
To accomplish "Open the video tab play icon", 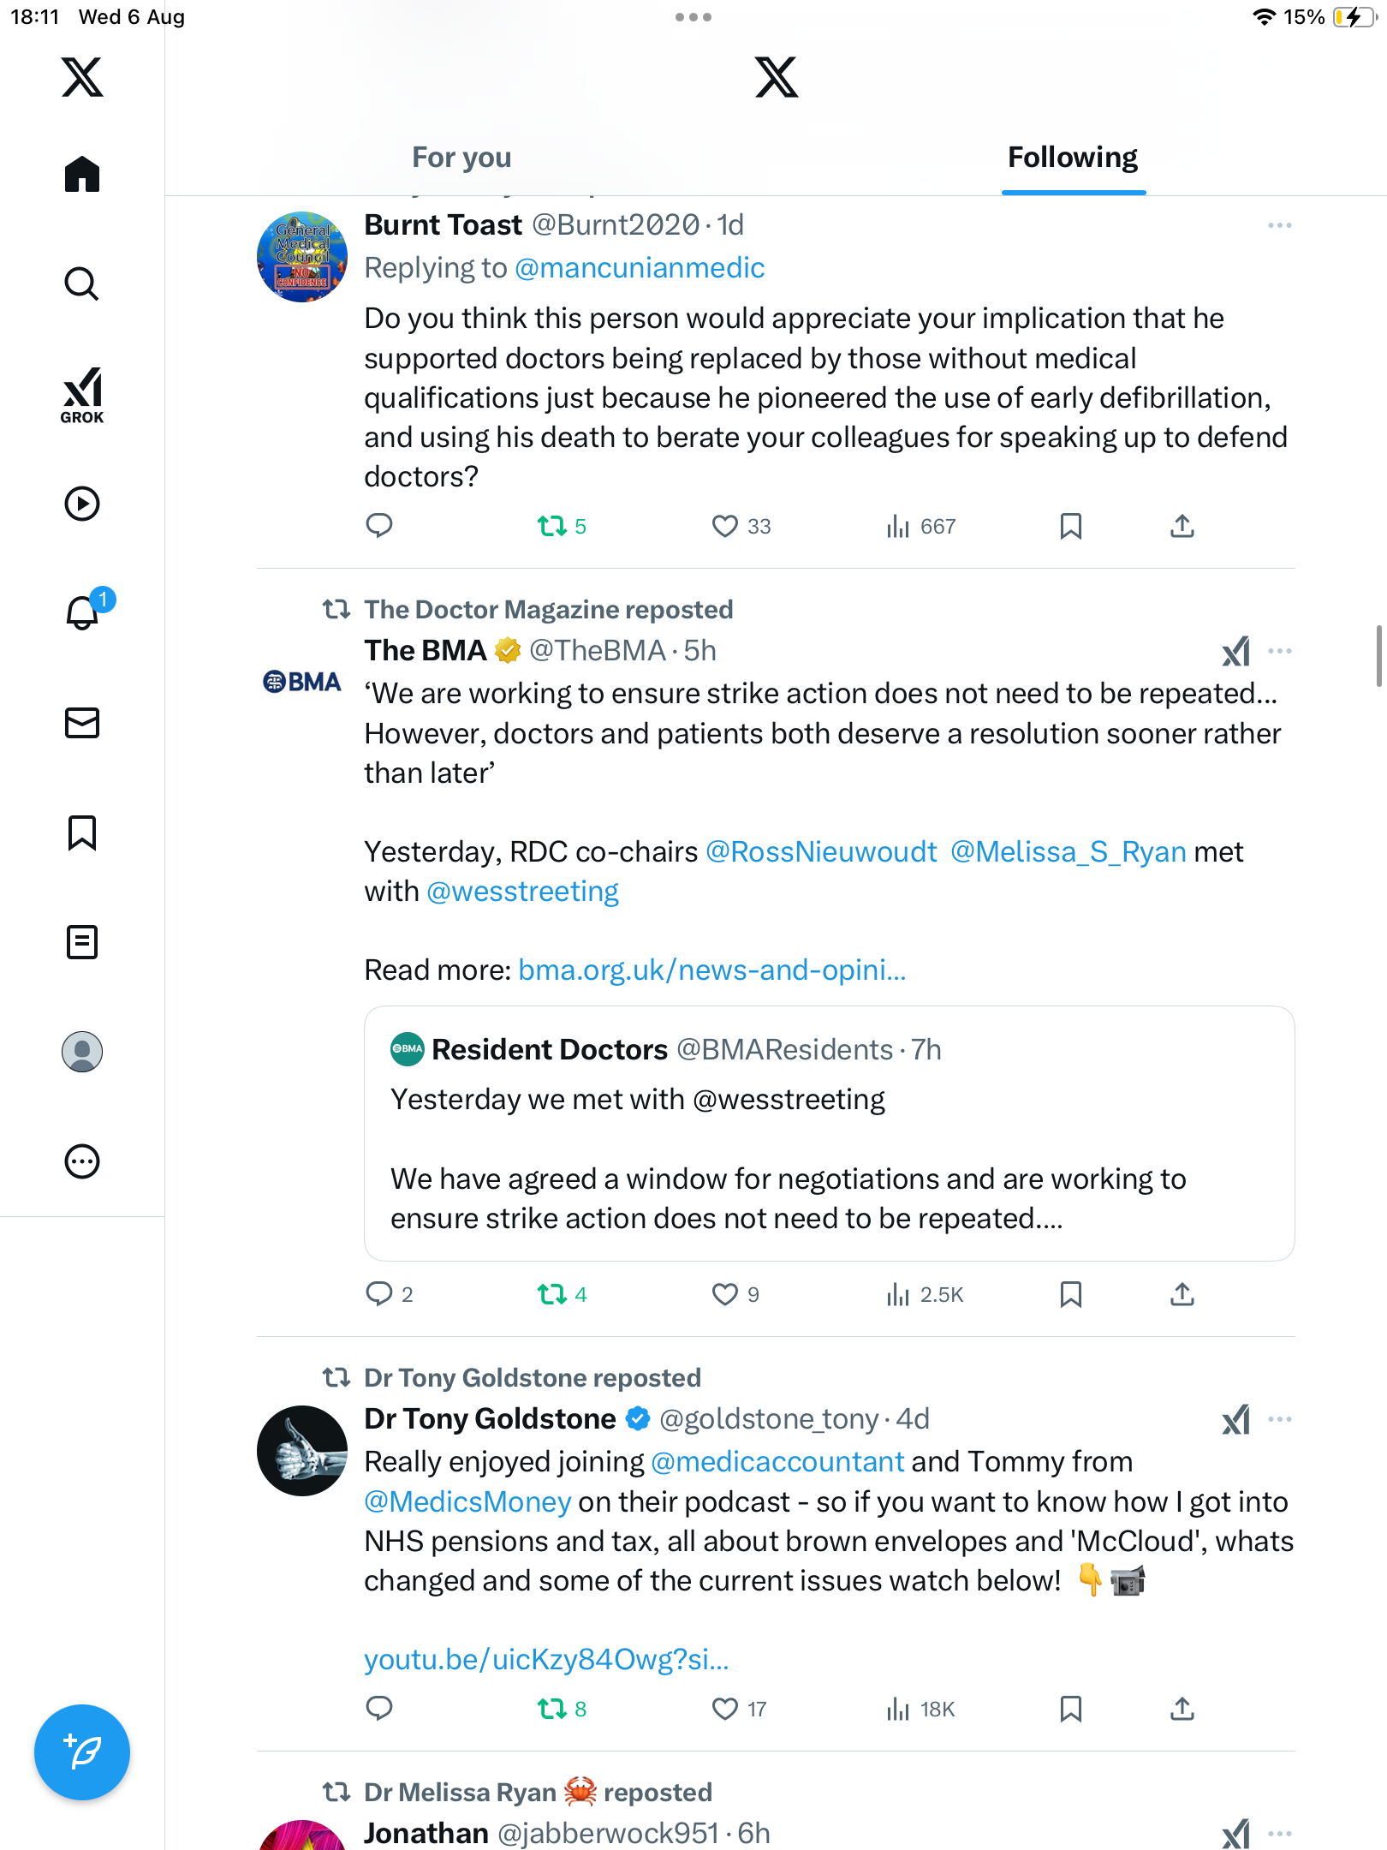I will (82, 504).
